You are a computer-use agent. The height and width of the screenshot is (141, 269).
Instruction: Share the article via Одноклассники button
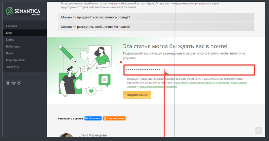tap(114, 119)
